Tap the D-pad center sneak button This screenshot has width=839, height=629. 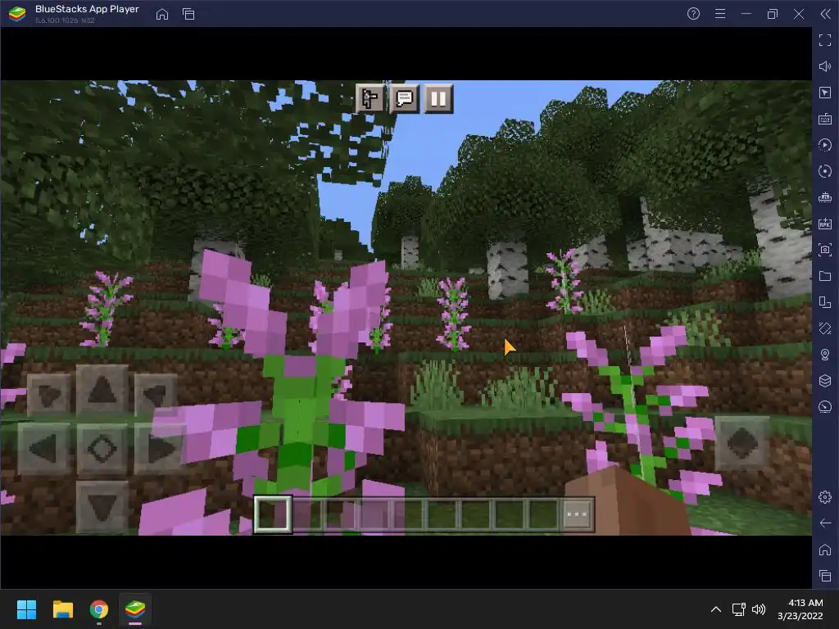[102, 448]
